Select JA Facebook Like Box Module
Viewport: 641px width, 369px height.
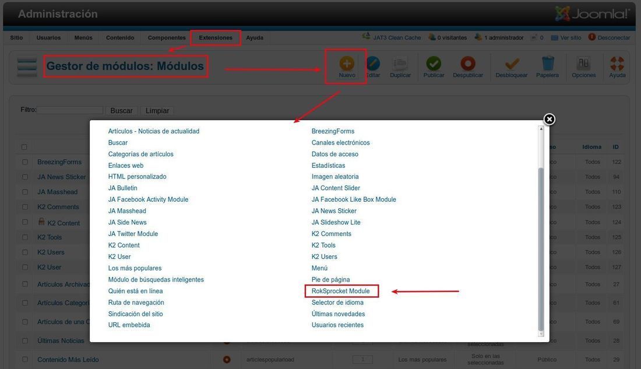click(x=354, y=199)
